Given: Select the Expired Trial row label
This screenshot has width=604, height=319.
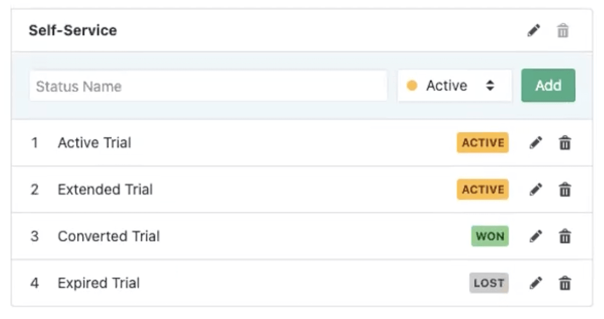Looking at the screenshot, I should (98, 283).
